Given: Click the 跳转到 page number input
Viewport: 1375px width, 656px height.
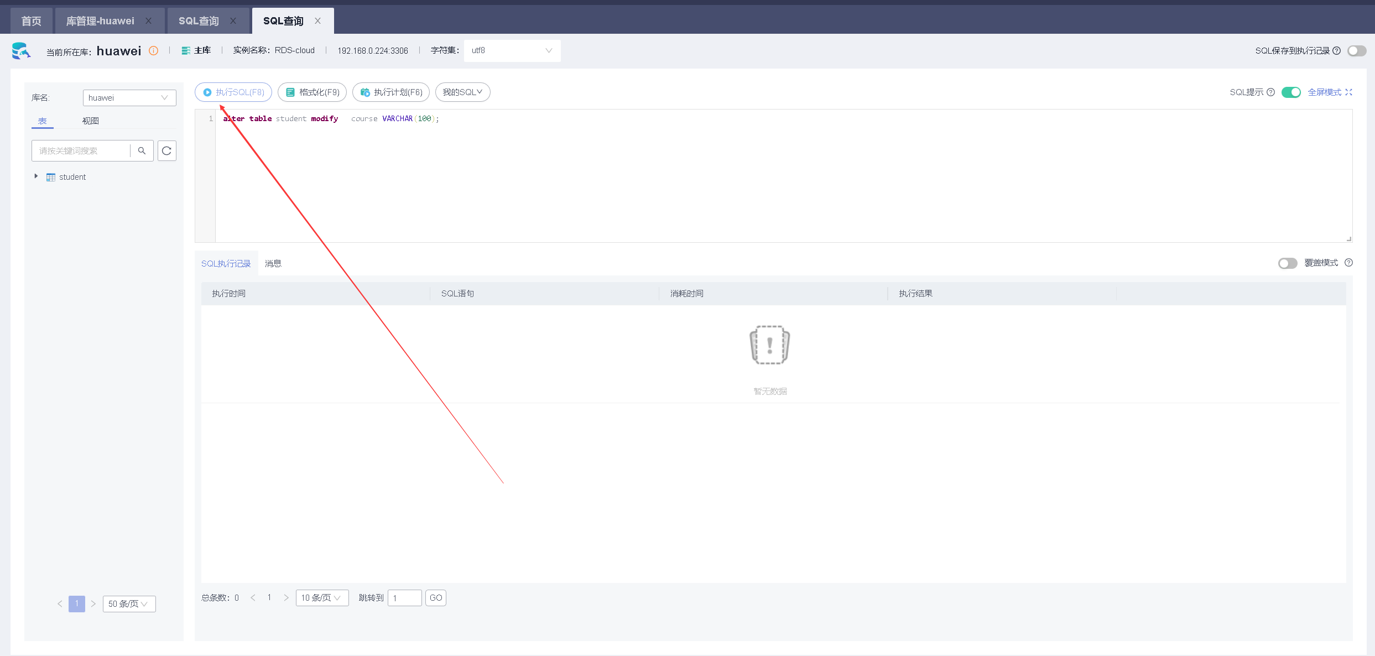Looking at the screenshot, I should click(404, 598).
